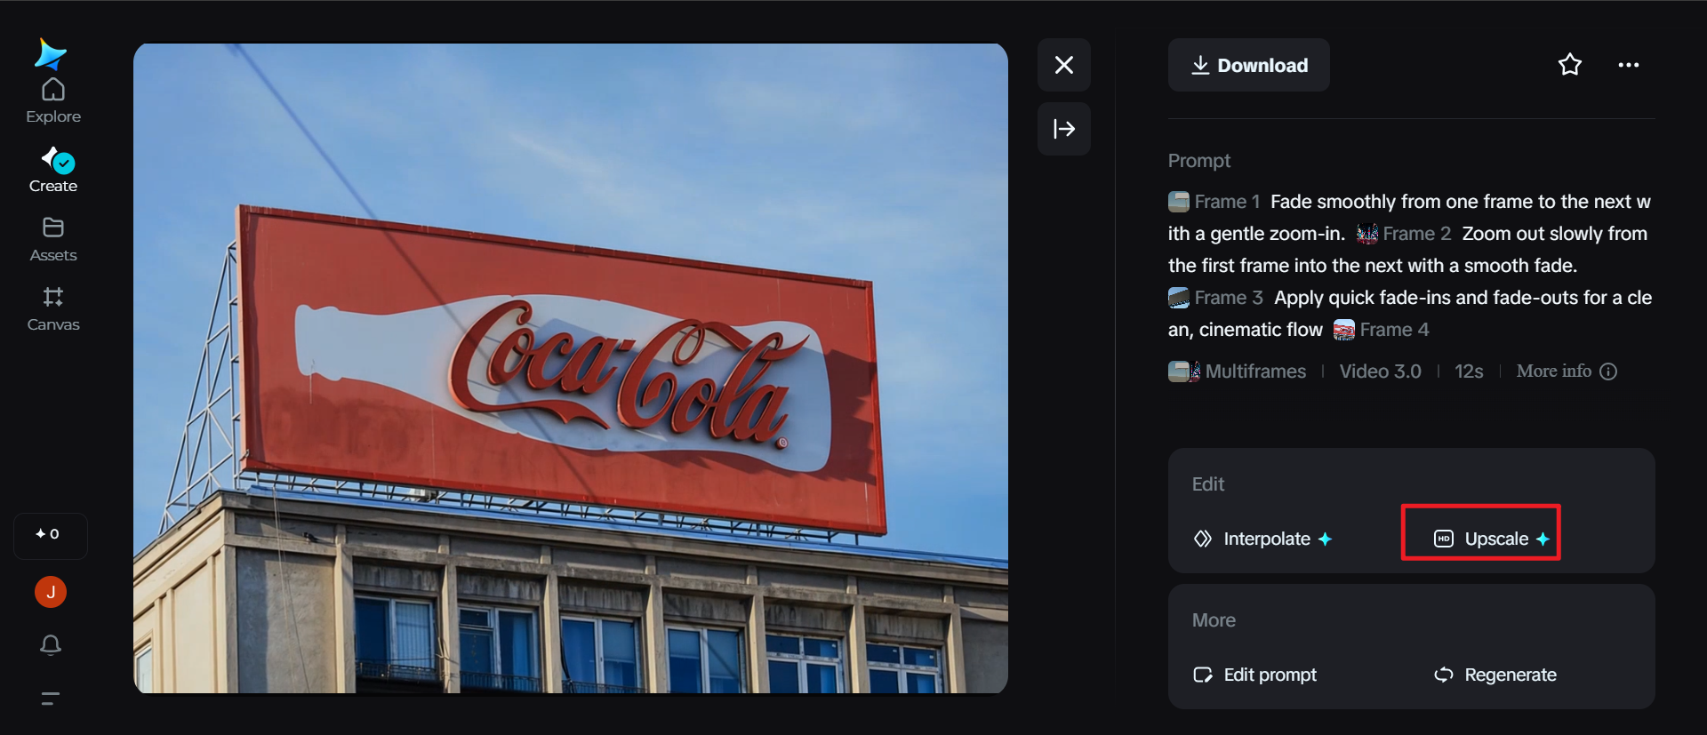View notifications via the bell icon
Image resolution: width=1707 pixels, height=735 pixels.
coord(51,644)
